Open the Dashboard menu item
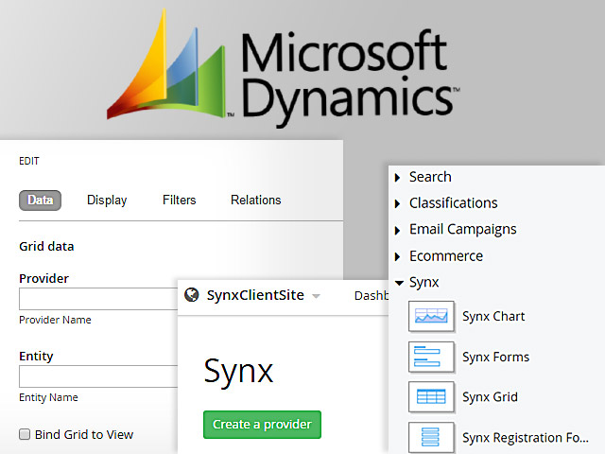This screenshot has width=605, height=454. [372, 296]
